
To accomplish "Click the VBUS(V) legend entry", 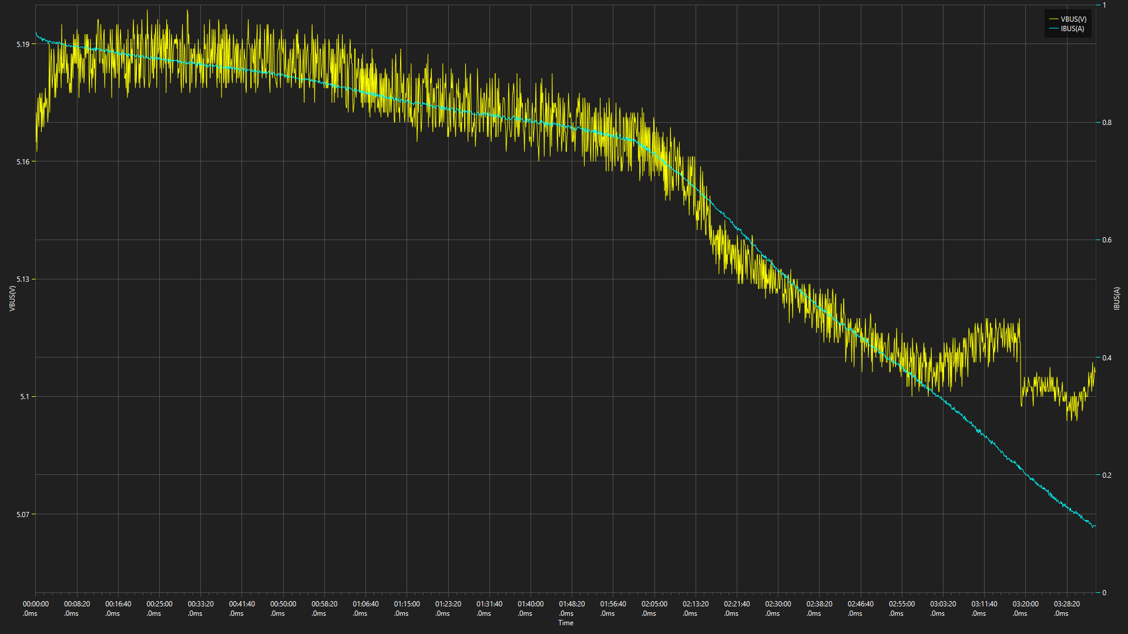I will coord(1067,19).
